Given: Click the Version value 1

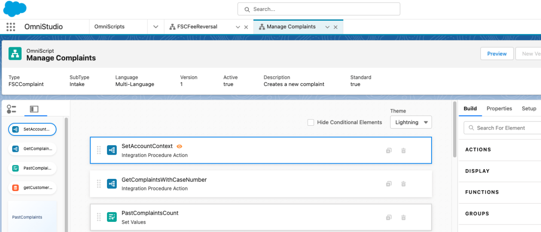Looking at the screenshot, I should 181,84.
